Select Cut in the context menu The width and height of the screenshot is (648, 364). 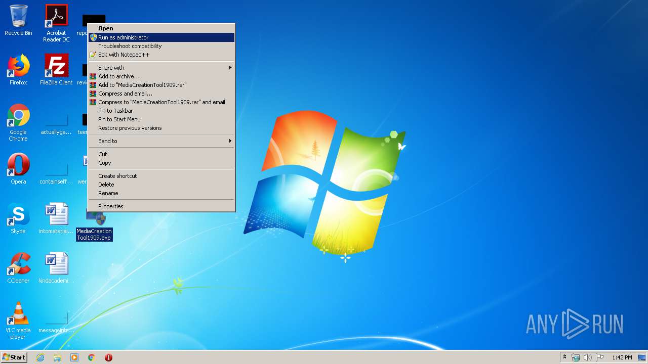coord(161,154)
